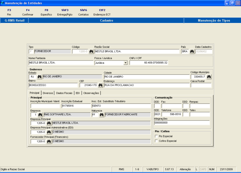The width and height of the screenshot is (241, 173).
Task: Click the CEP search binoculars icon
Action: (100, 85)
